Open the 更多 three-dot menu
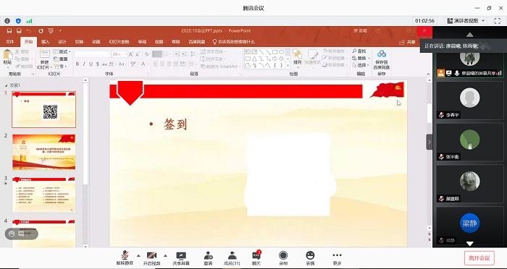The height and width of the screenshot is (269, 507). point(337,258)
